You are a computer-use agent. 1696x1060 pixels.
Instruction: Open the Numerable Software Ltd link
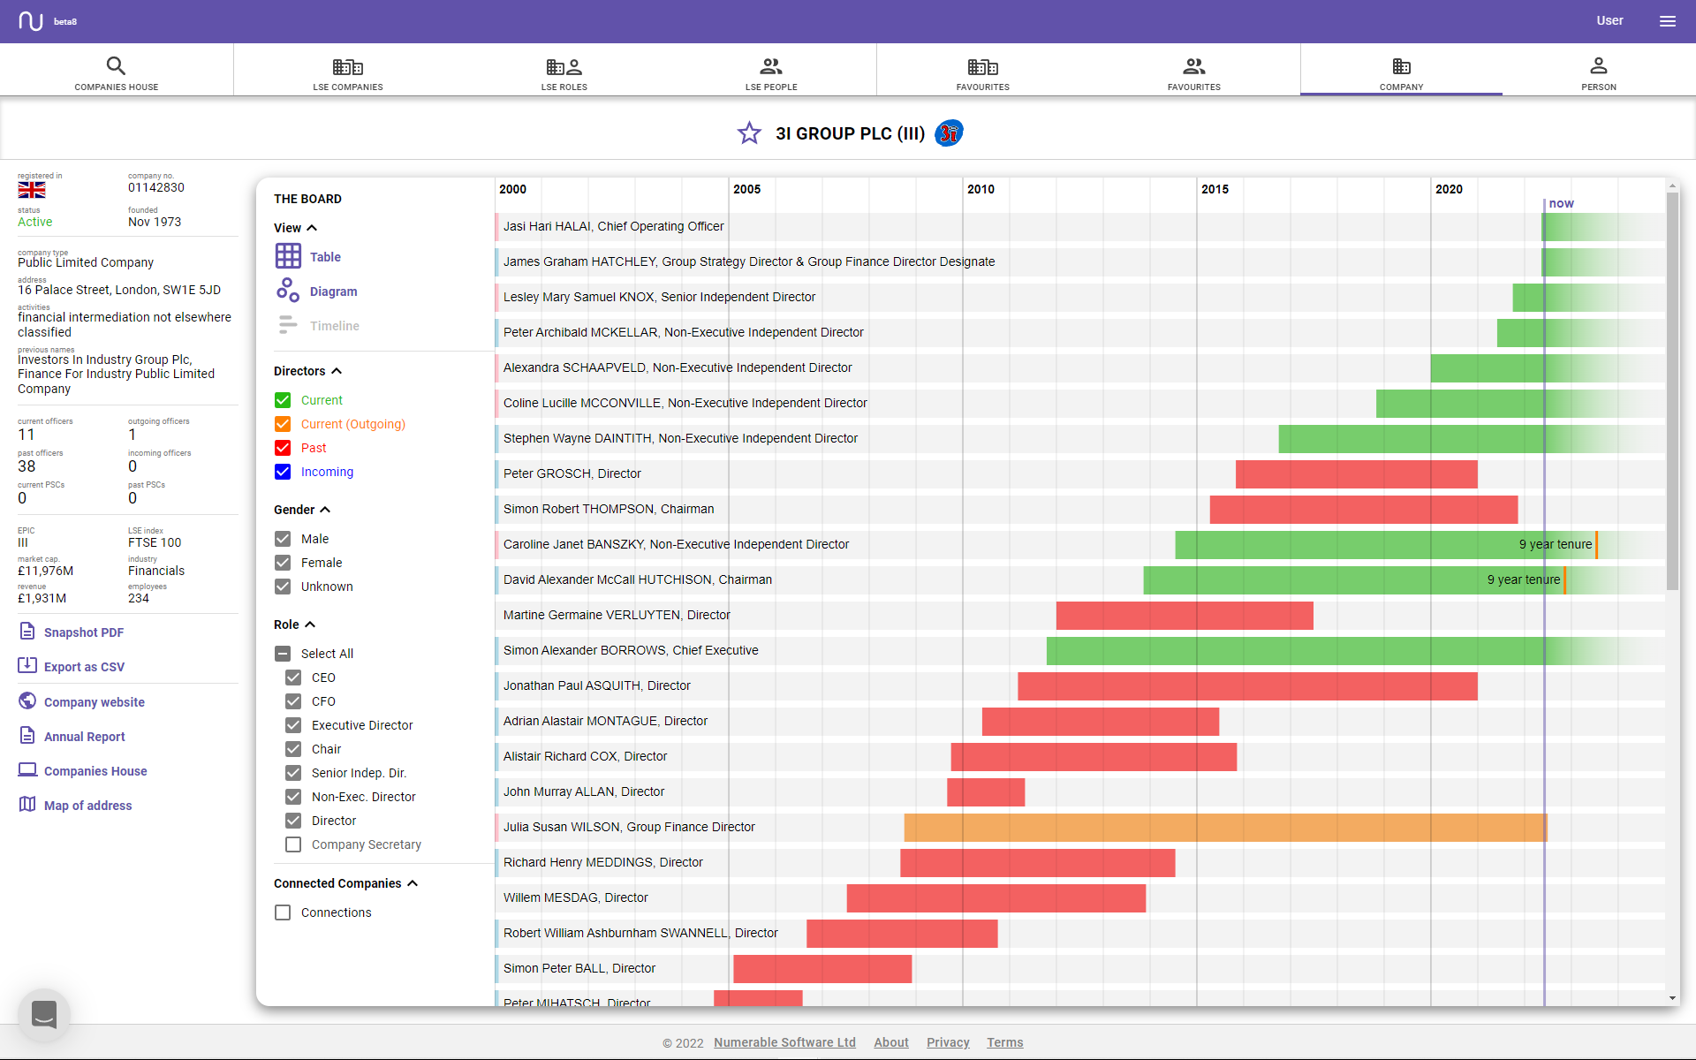784,1042
